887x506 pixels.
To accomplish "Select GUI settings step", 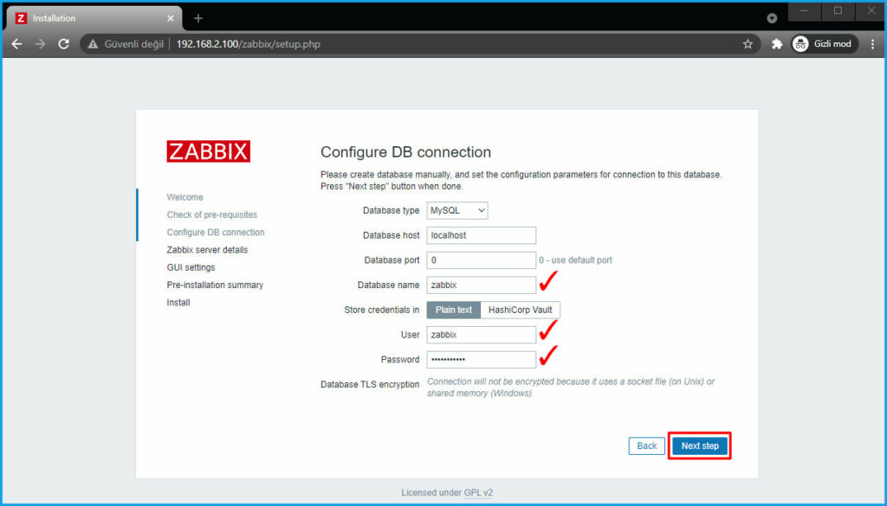I will (191, 267).
